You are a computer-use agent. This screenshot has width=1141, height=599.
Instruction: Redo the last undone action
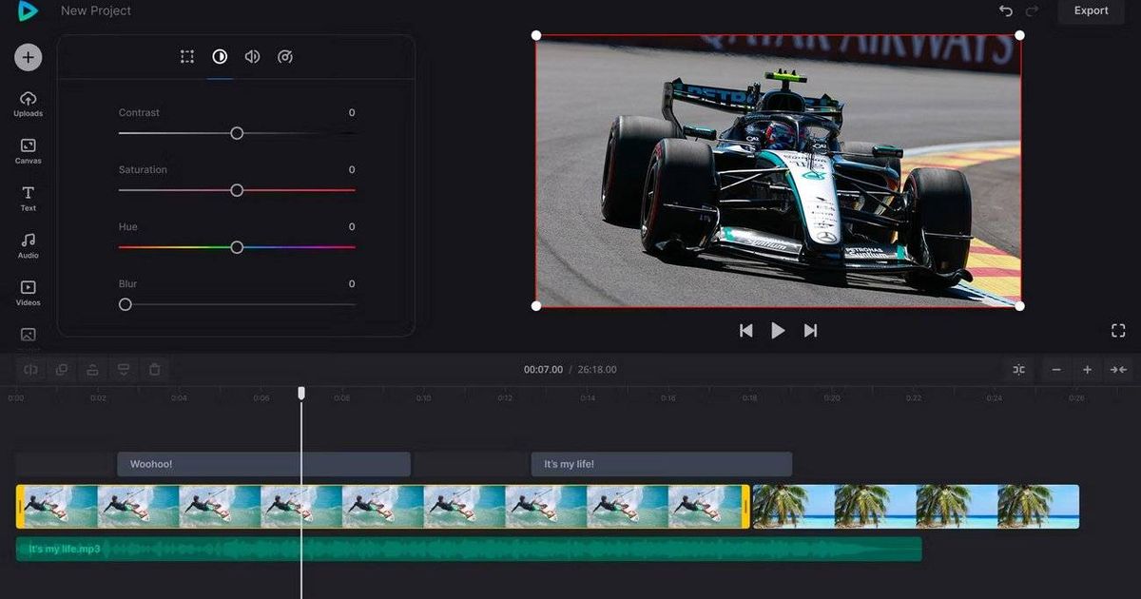coord(1033,10)
